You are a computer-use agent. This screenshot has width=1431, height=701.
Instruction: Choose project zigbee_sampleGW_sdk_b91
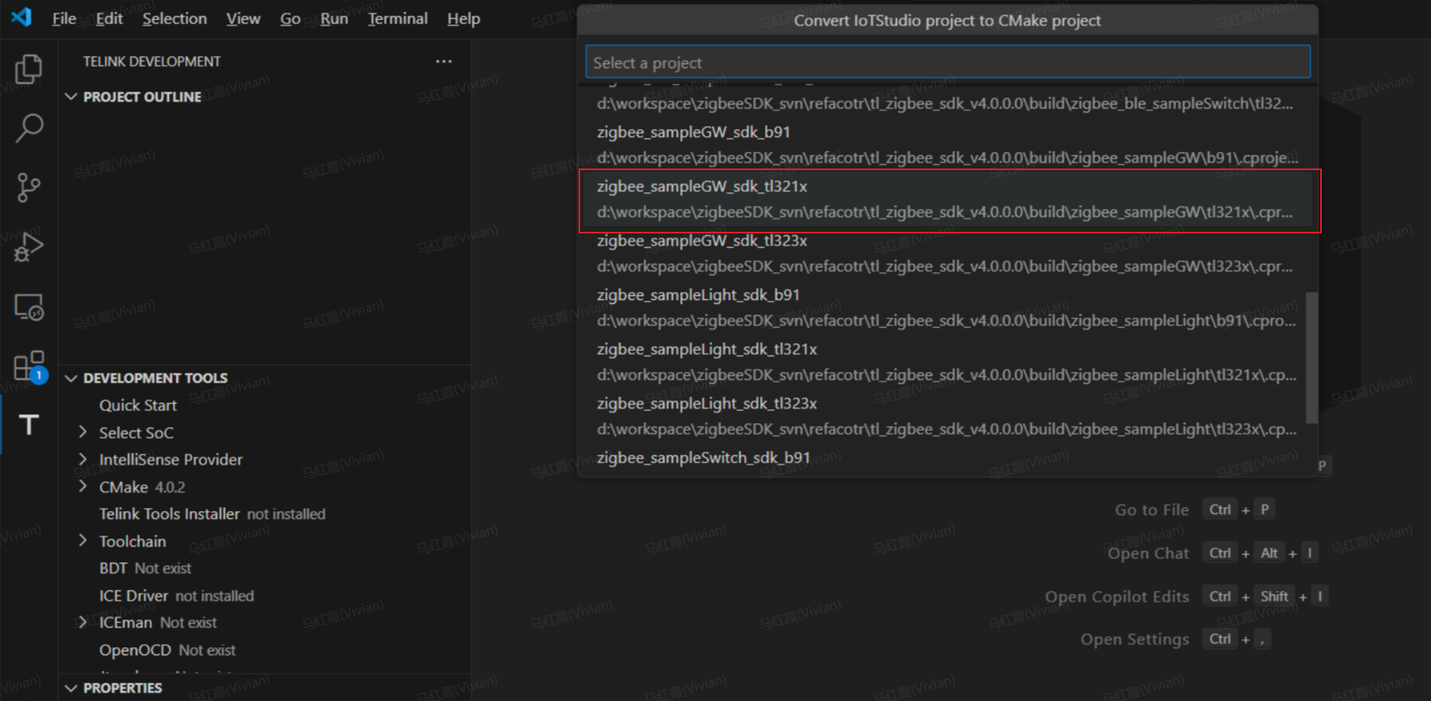point(947,145)
